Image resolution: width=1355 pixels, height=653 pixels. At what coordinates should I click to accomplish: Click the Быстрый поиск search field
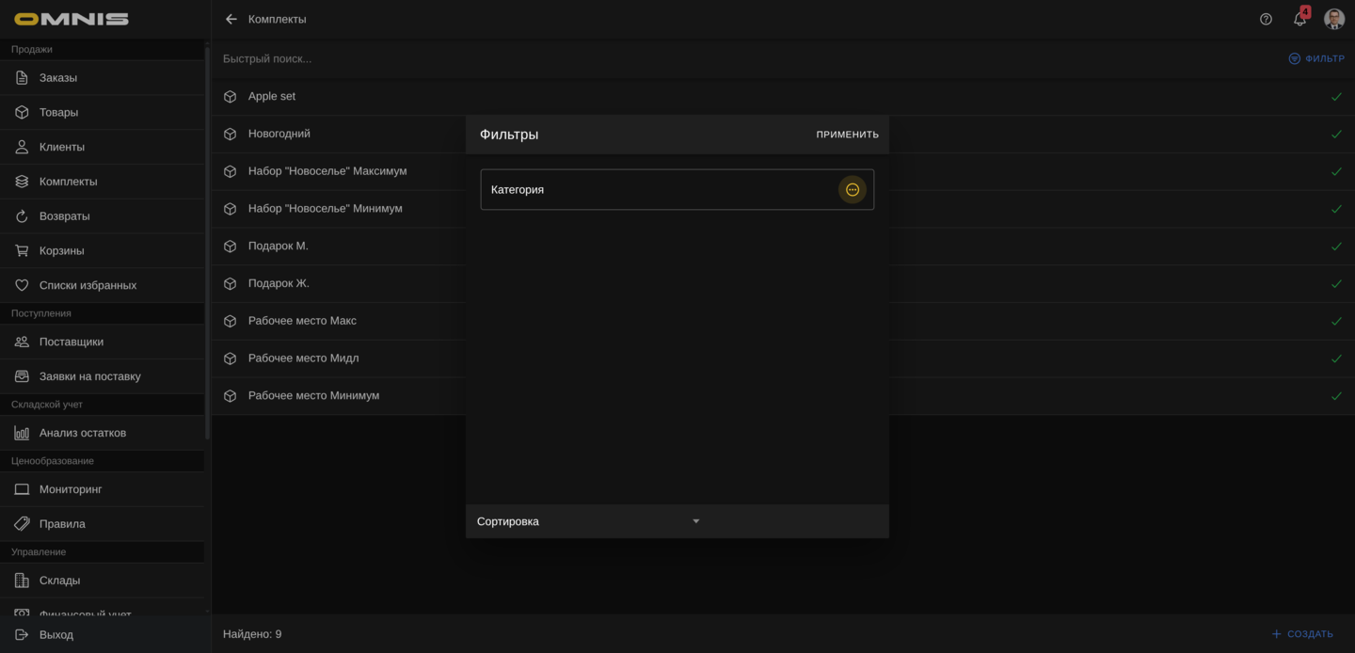(x=659, y=58)
